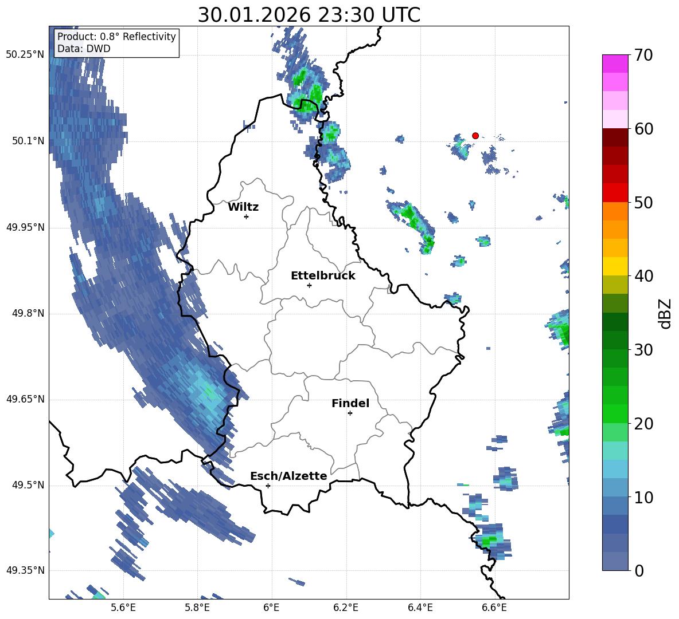Click the 70 tick label on colorbar
The width and height of the screenshot is (679, 619).
coord(643,56)
